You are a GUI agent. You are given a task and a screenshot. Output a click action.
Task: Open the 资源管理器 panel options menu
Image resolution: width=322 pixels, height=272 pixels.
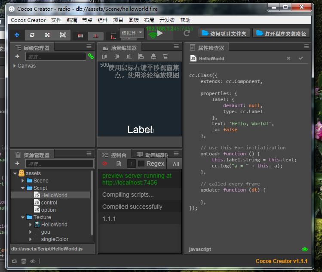pos(89,154)
